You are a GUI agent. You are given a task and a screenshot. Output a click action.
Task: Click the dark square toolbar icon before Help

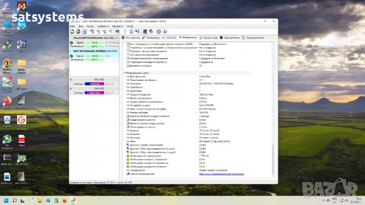tap(145, 31)
